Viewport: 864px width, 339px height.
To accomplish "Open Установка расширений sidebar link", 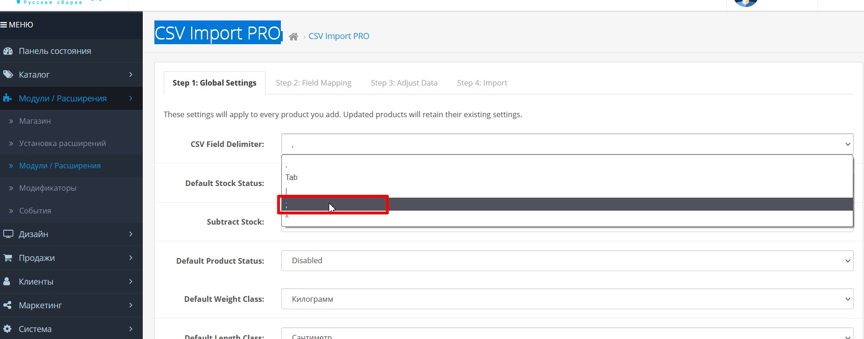I will click(x=62, y=143).
